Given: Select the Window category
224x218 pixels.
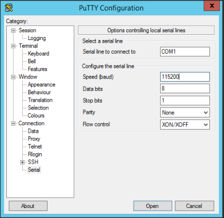Looking at the screenshot, I should [x=28, y=77].
